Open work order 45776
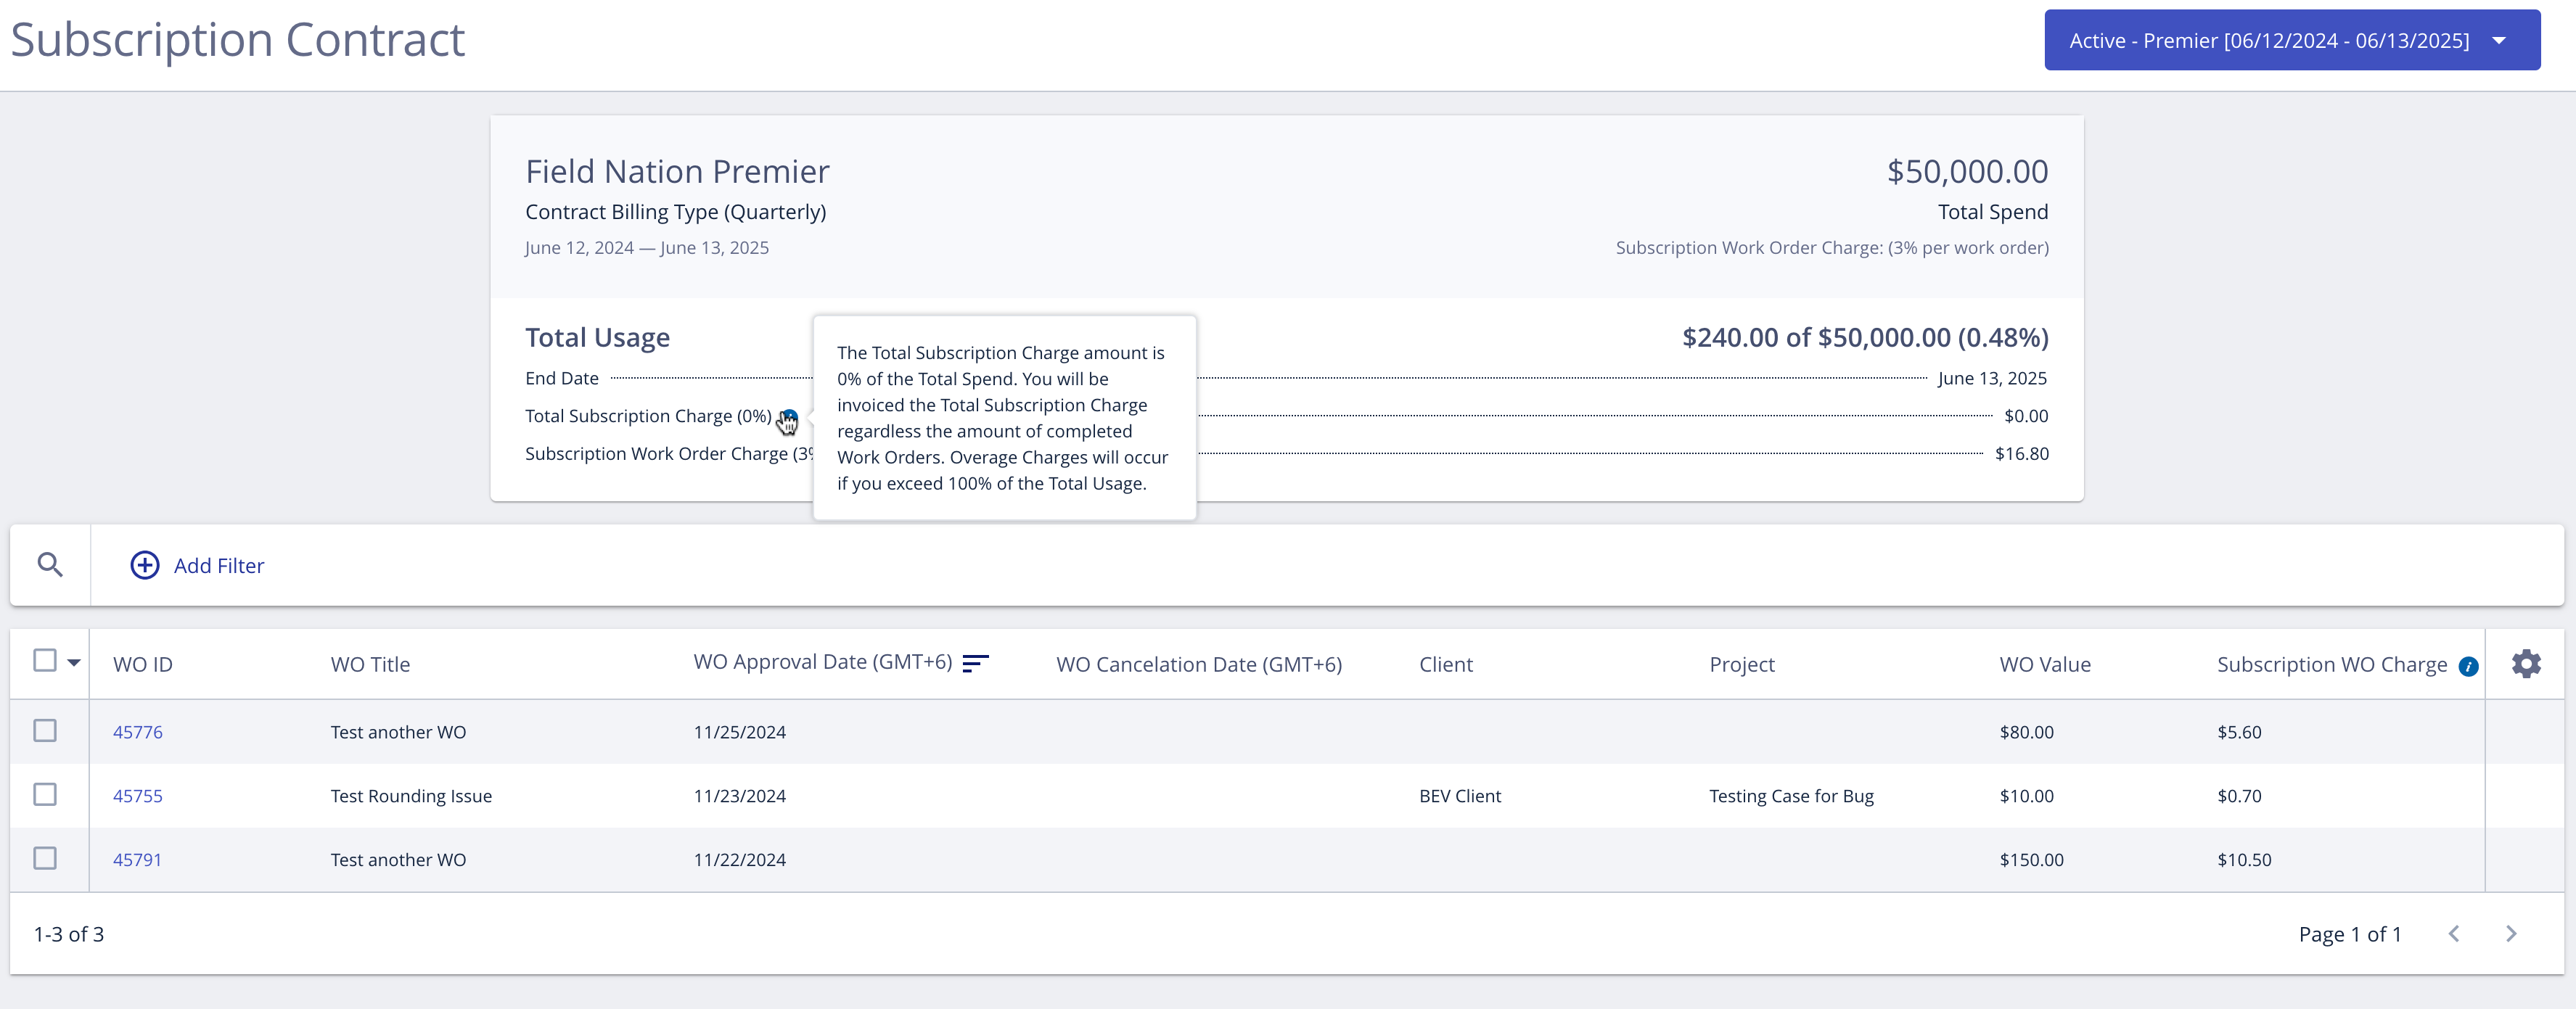 tap(137, 731)
